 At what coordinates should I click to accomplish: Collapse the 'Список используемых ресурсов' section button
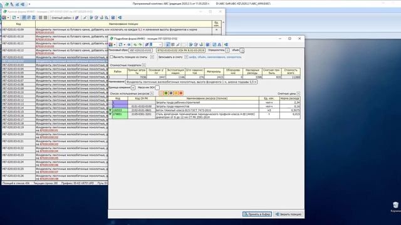pos(152,94)
